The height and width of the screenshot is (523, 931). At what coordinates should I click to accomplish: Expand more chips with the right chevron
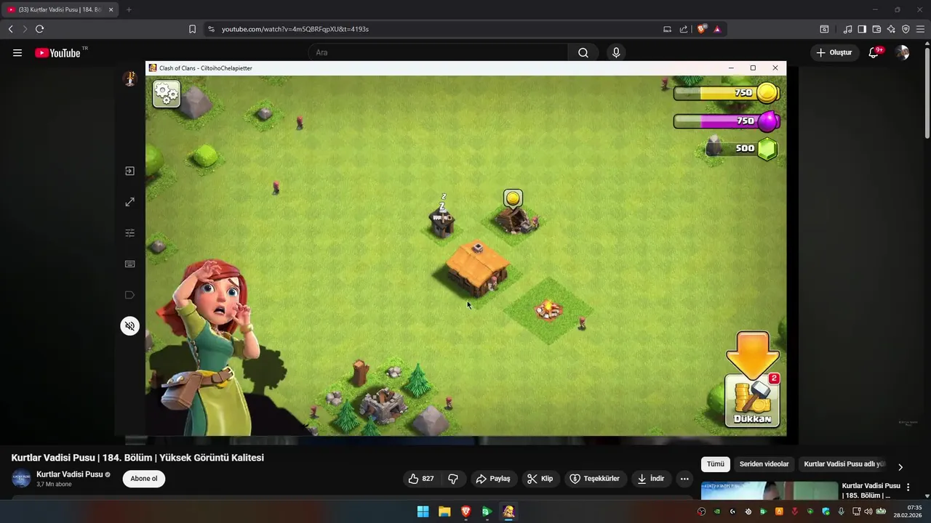coord(900,467)
